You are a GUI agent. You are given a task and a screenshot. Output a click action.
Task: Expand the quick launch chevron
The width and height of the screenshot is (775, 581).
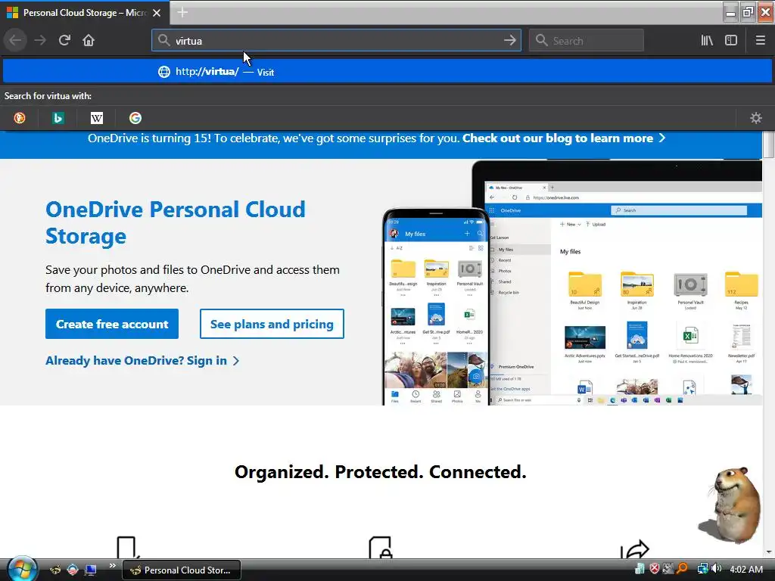coord(113,566)
